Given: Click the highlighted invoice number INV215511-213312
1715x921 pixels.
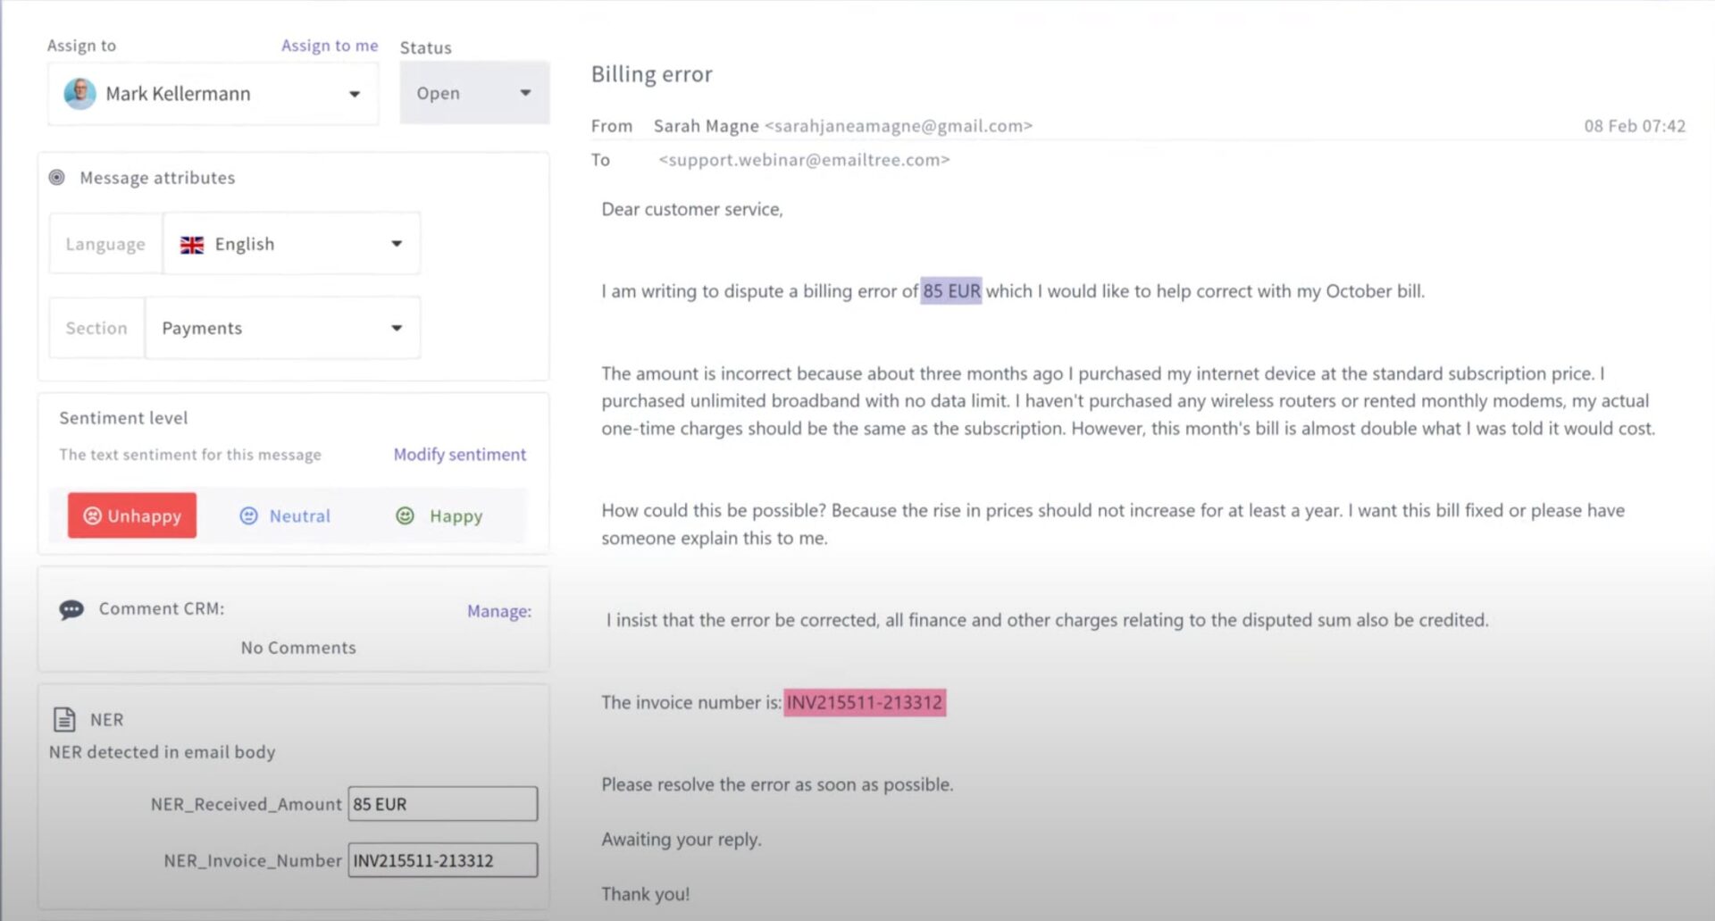Looking at the screenshot, I should [865, 702].
